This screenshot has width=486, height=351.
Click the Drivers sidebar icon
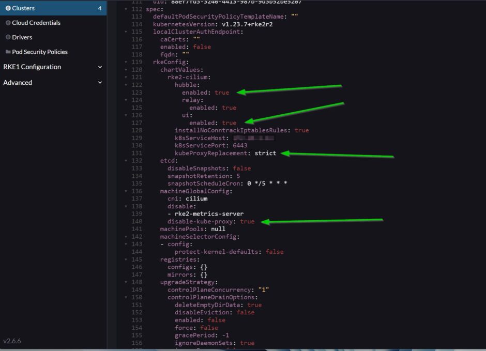click(x=8, y=37)
